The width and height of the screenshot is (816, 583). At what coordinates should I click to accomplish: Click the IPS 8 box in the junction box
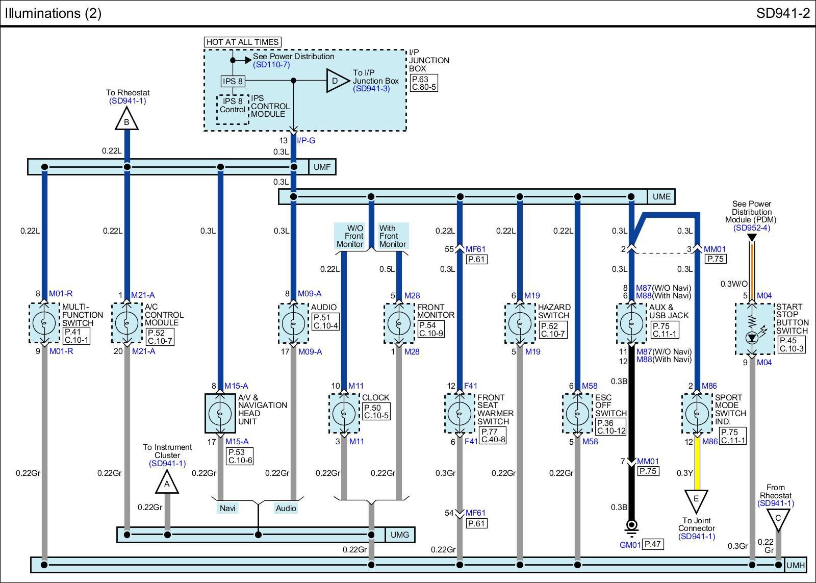click(233, 81)
